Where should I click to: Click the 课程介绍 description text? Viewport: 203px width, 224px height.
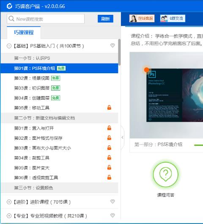(167, 40)
